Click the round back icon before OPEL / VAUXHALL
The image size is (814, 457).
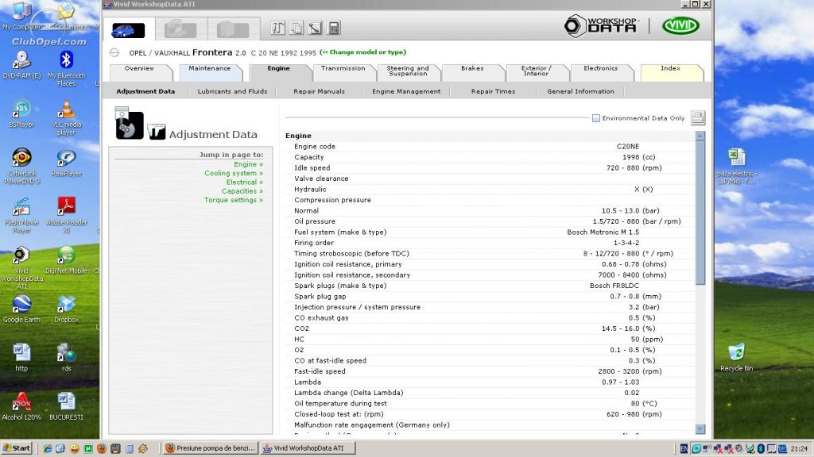pyautogui.click(x=114, y=52)
